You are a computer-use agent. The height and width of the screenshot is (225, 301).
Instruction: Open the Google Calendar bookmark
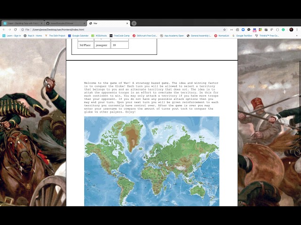pyautogui.click(x=79, y=36)
